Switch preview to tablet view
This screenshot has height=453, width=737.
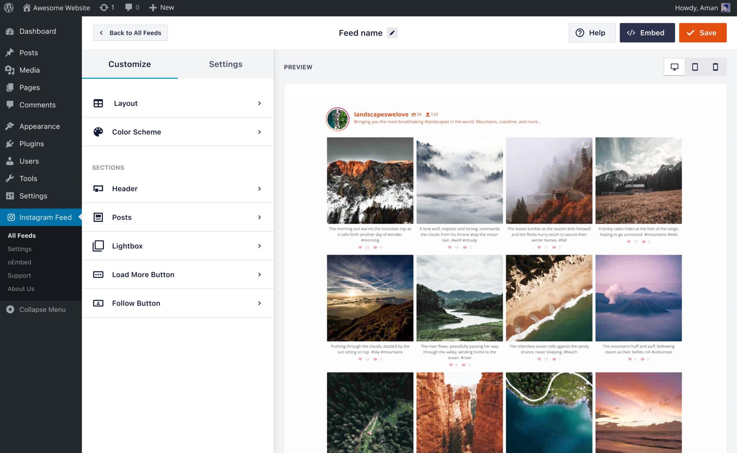695,67
